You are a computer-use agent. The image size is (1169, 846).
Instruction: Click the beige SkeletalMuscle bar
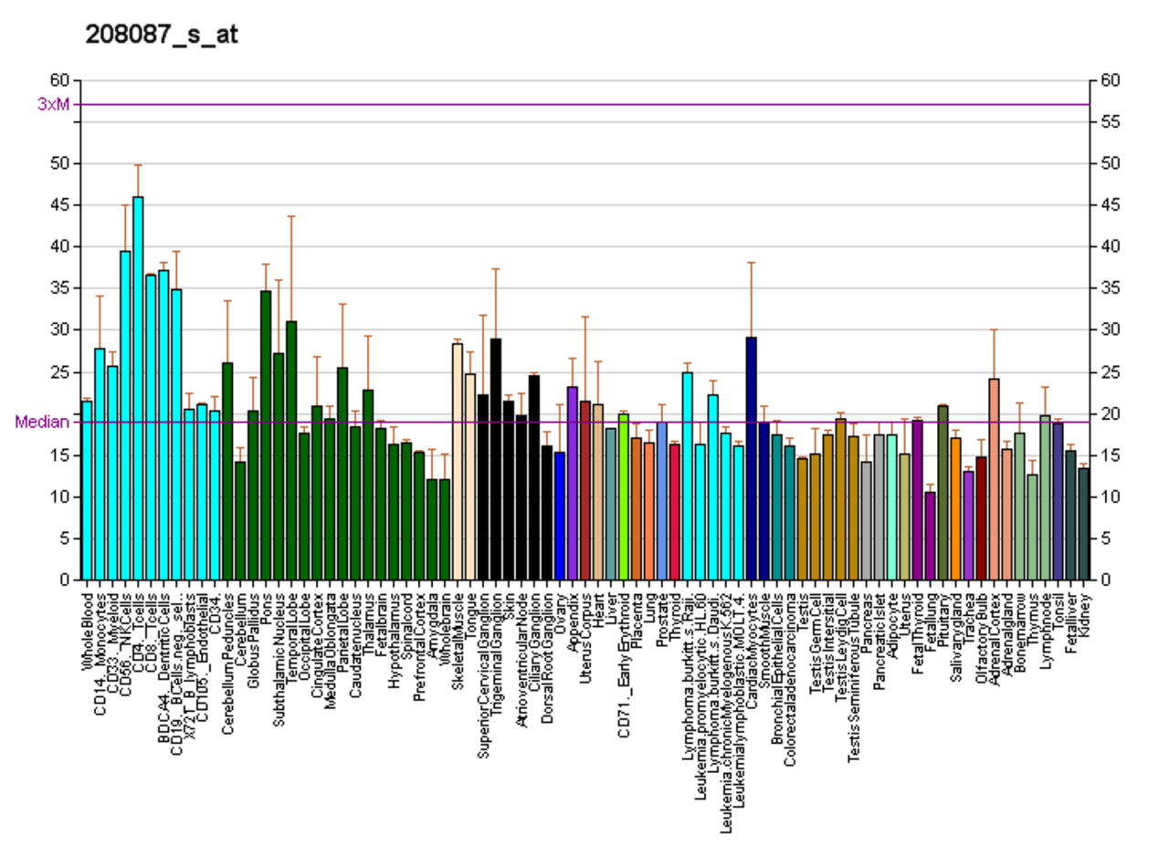[458, 461]
